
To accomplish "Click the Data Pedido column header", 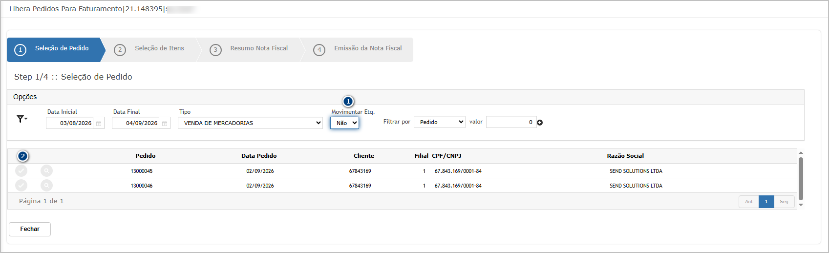I will click(259, 156).
